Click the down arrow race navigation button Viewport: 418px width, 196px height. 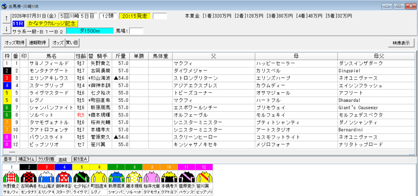point(6,29)
